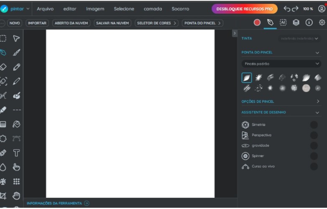Click Desbloqueie Recursos Pro button
The height and width of the screenshot is (209, 327).
tap(245, 9)
